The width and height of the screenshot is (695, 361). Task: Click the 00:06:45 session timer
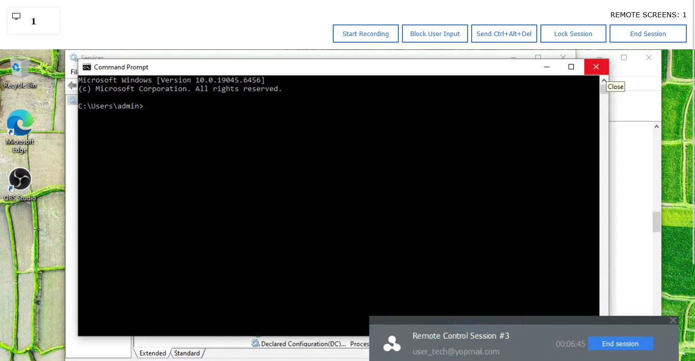click(570, 344)
